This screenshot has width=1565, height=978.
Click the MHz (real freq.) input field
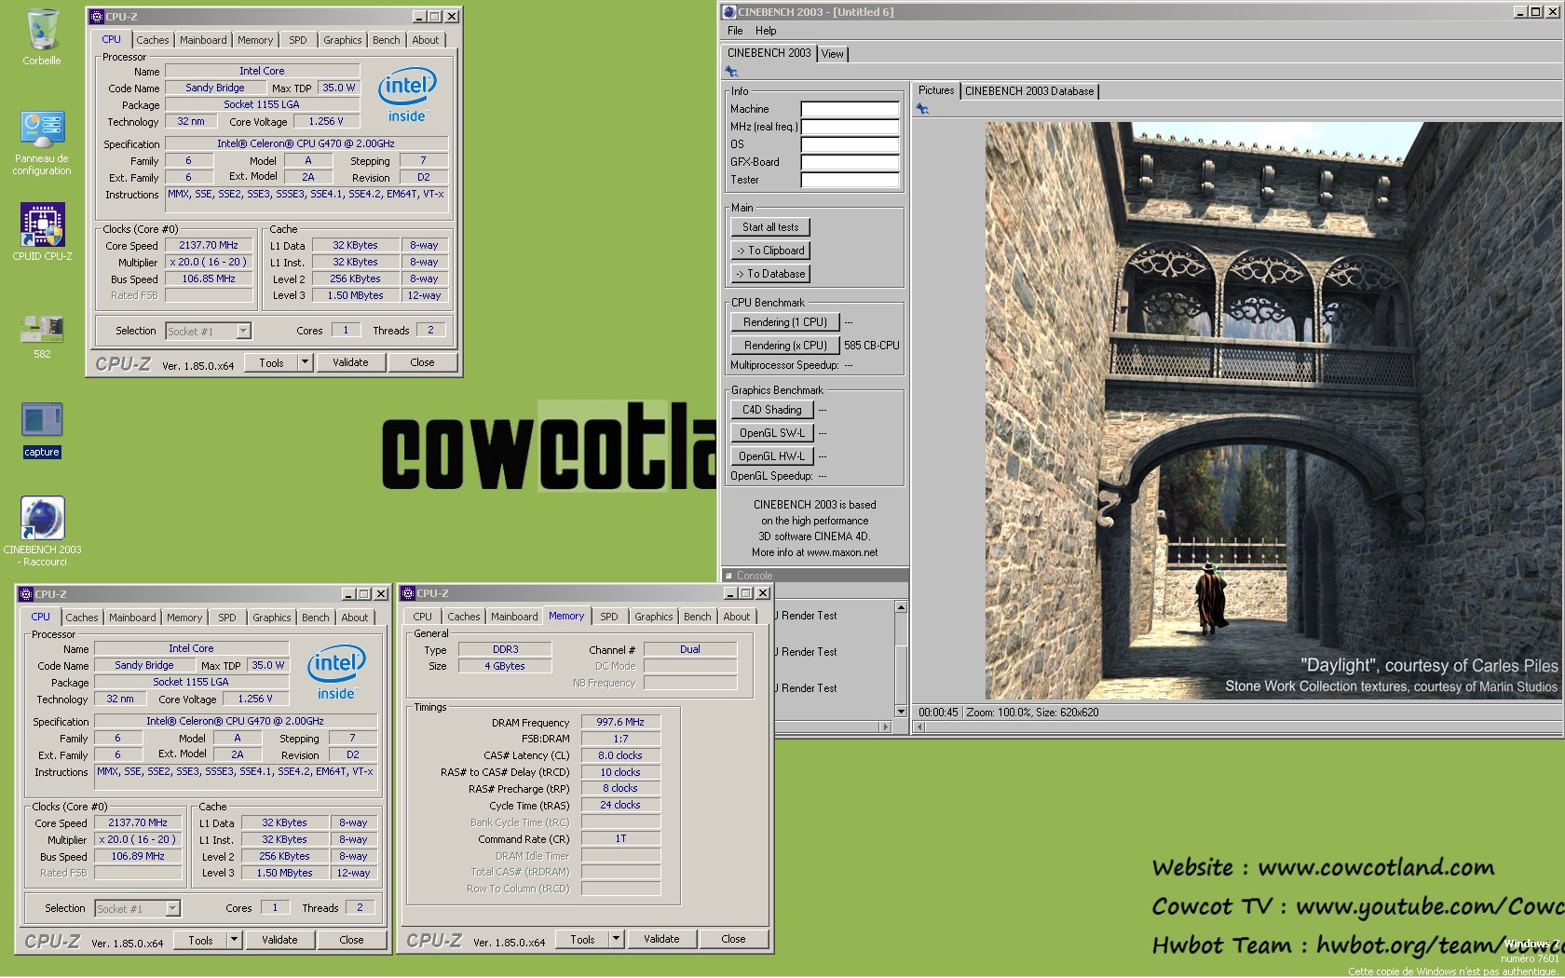[850, 127]
